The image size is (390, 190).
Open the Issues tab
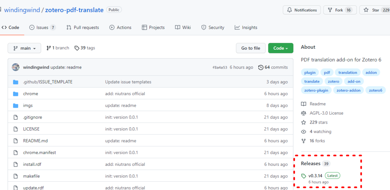pos(42,27)
